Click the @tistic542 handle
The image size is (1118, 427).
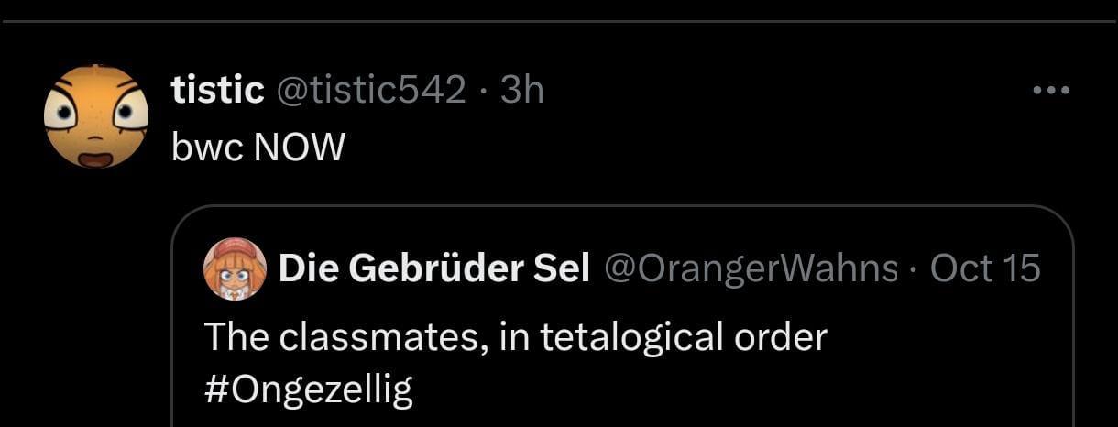click(x=370, y=90)
